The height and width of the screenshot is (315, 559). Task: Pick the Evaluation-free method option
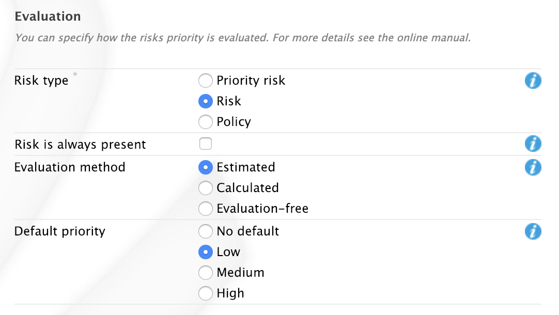pos(206,209)
